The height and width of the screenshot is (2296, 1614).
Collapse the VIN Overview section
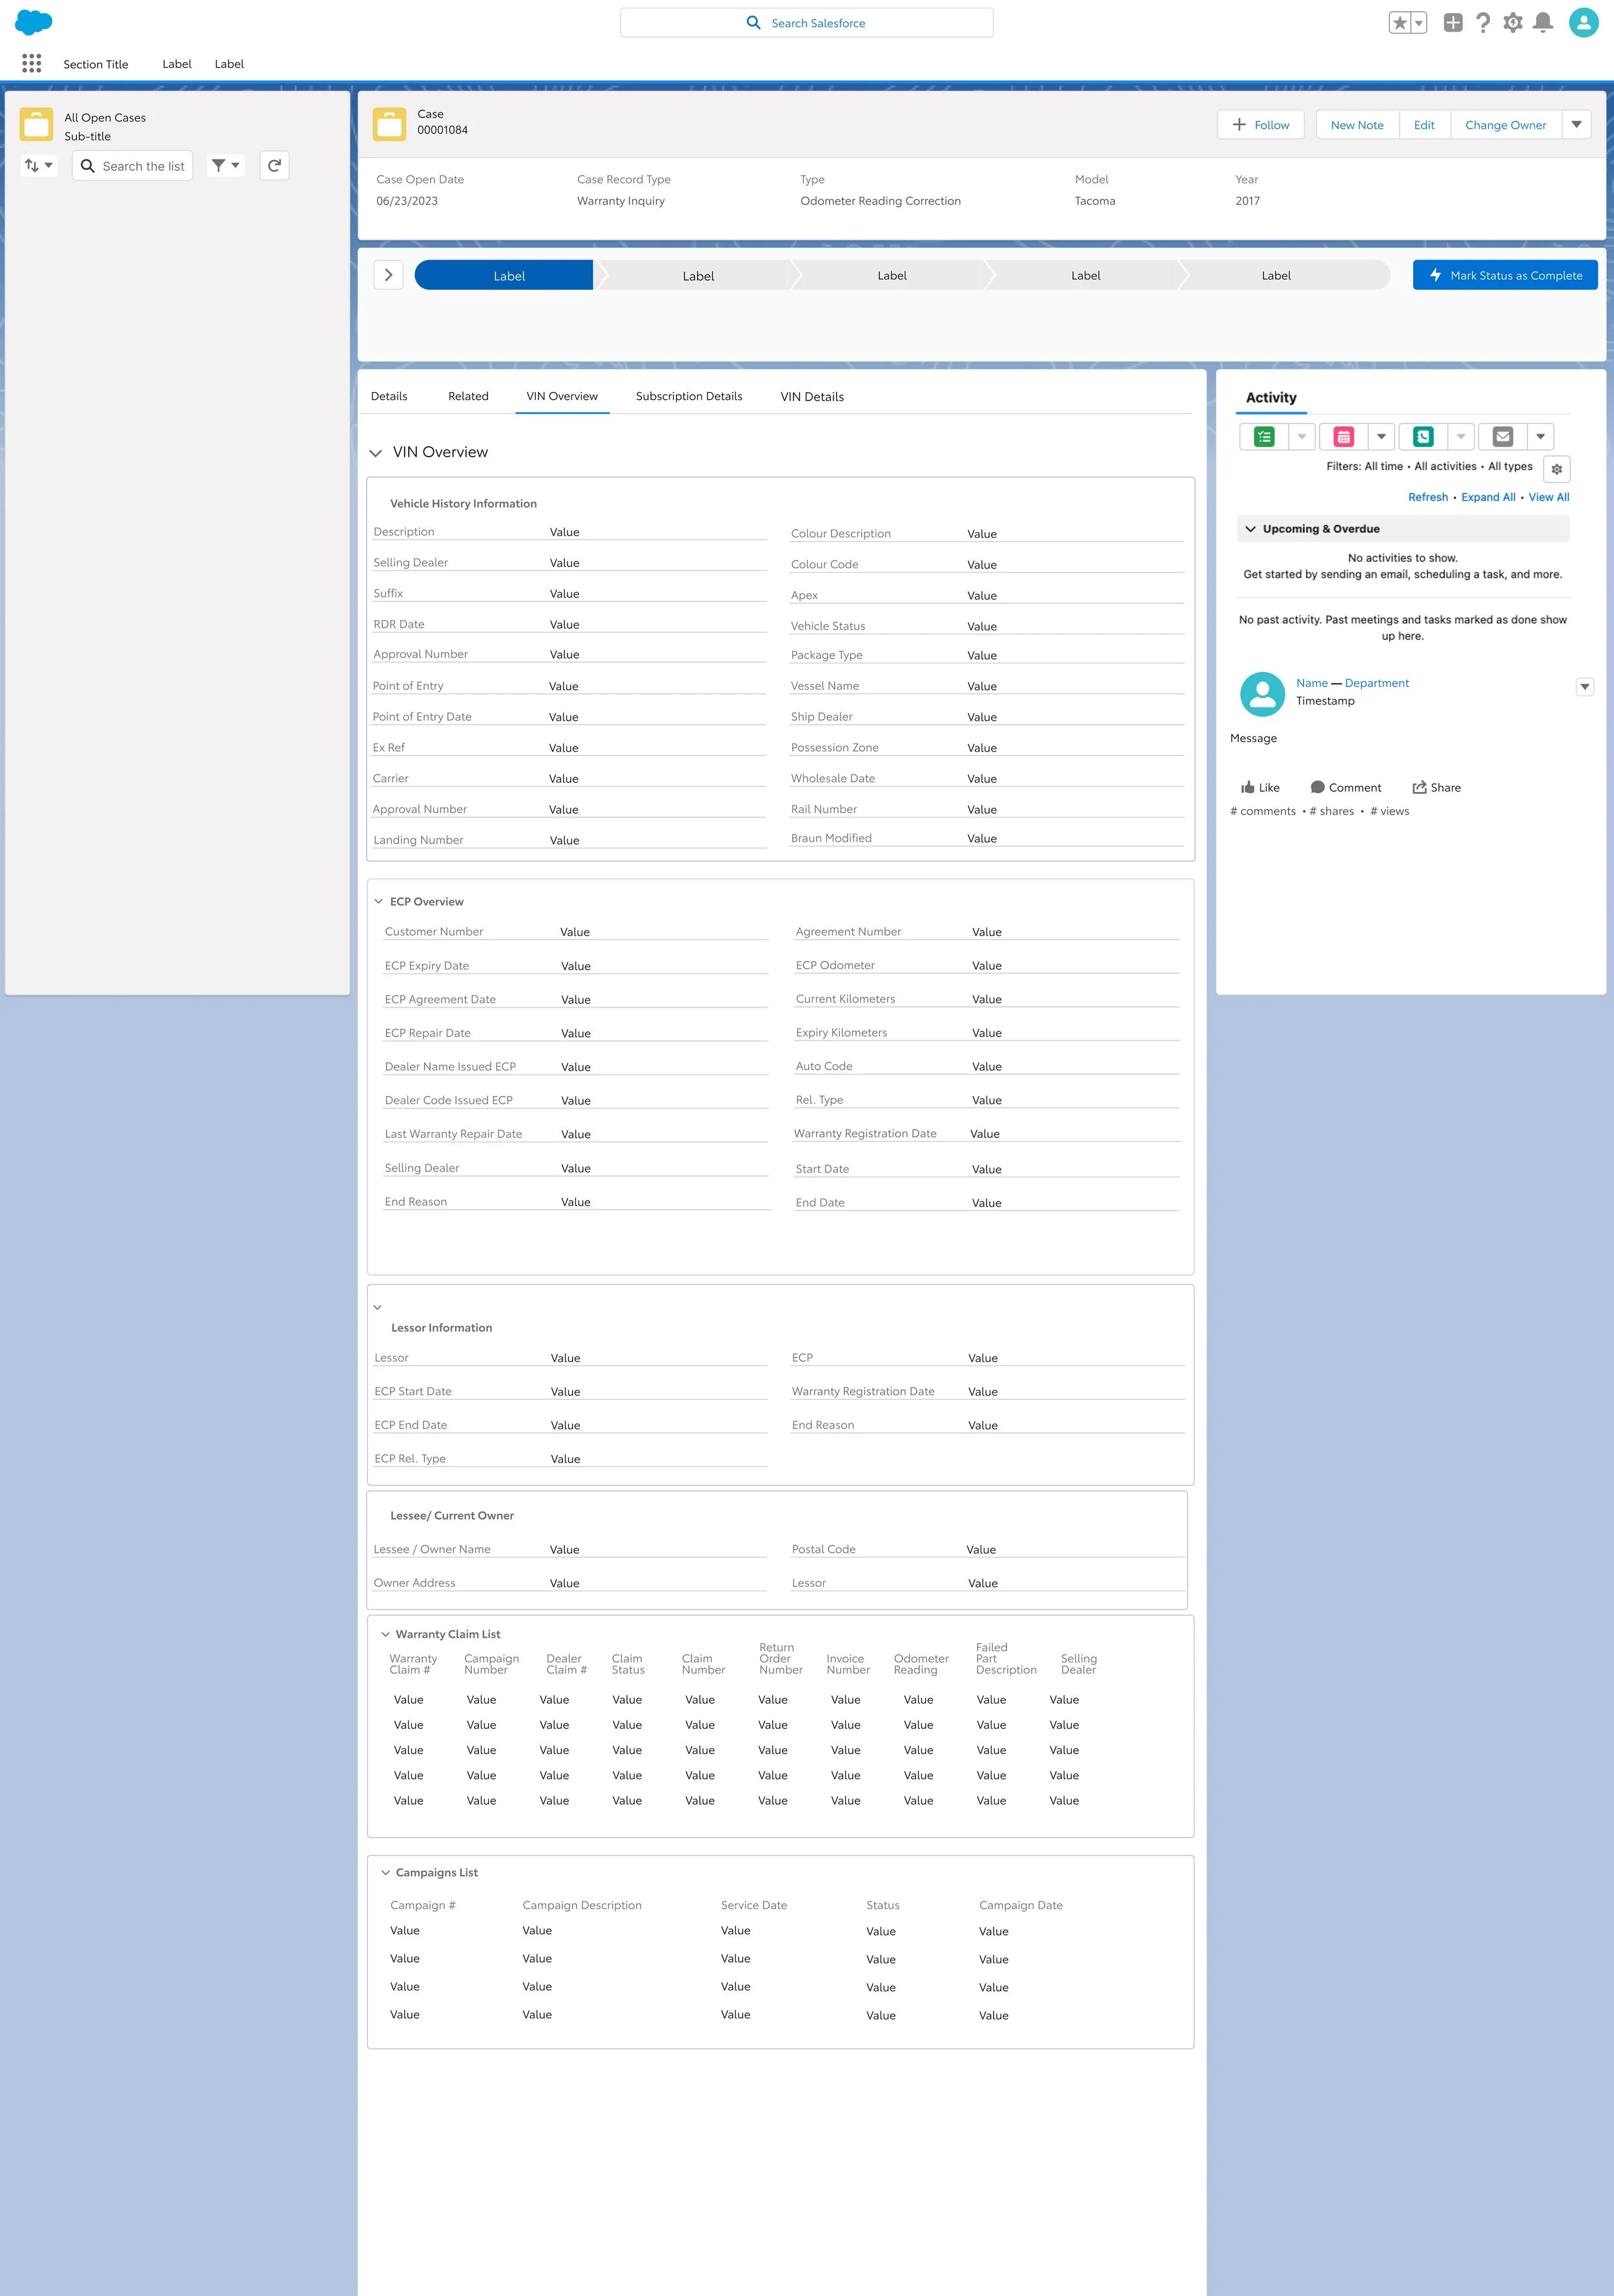(x=376, y=453)
